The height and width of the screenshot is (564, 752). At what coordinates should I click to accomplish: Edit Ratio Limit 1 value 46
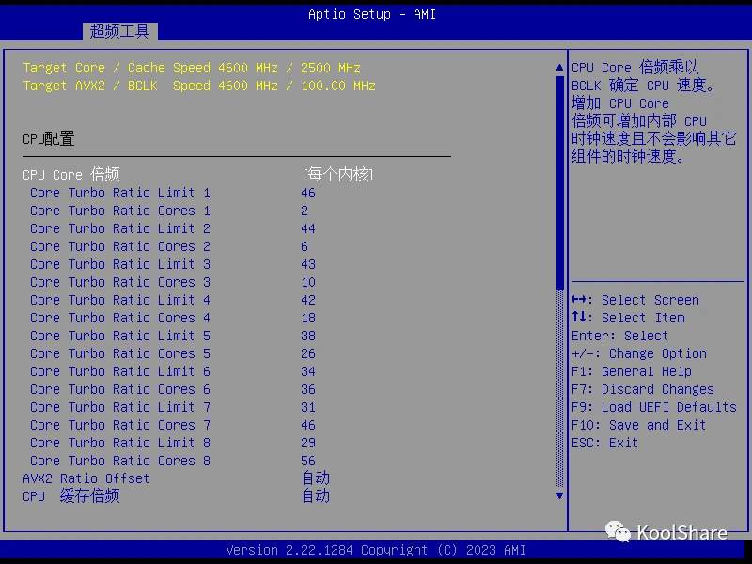(x=308, y=193)
